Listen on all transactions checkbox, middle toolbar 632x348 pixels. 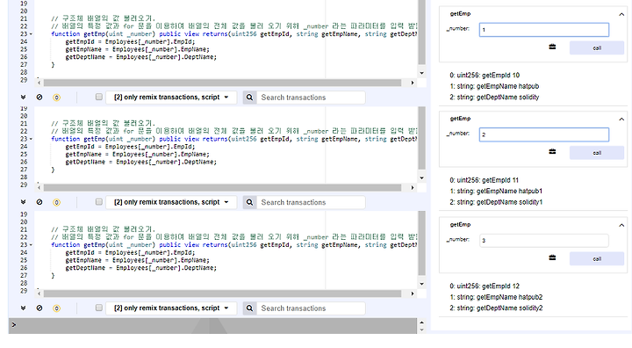[98, 202]
